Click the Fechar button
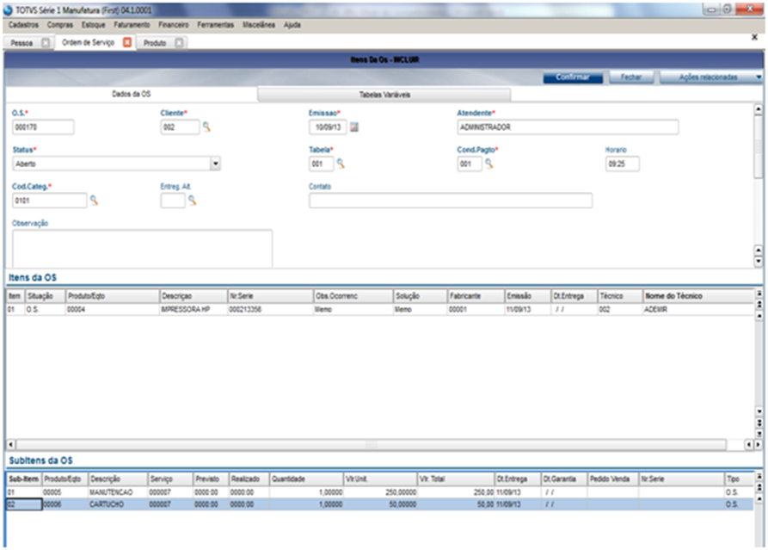 [631, 77]
